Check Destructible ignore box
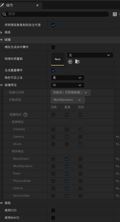This screenshot has height=222, width=120. click(53, 196)
